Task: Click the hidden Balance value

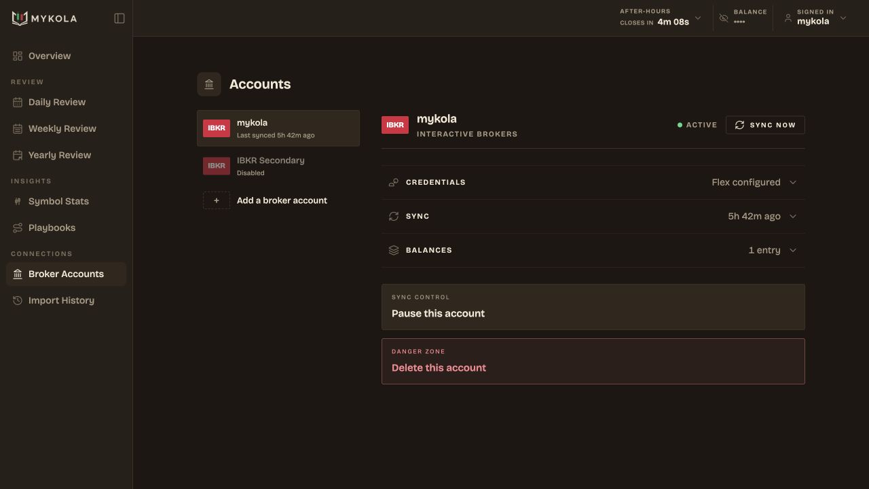Action: [x=739, y=22]
